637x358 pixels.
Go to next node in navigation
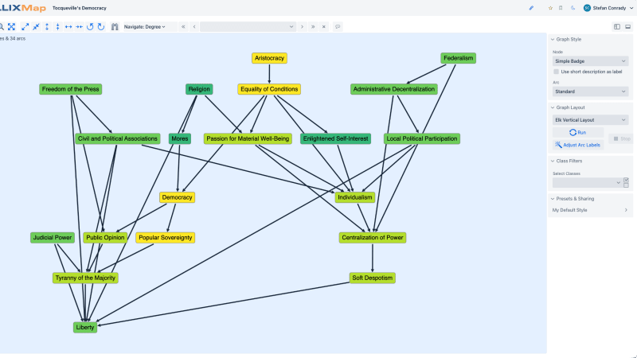[x=302, y=27]
